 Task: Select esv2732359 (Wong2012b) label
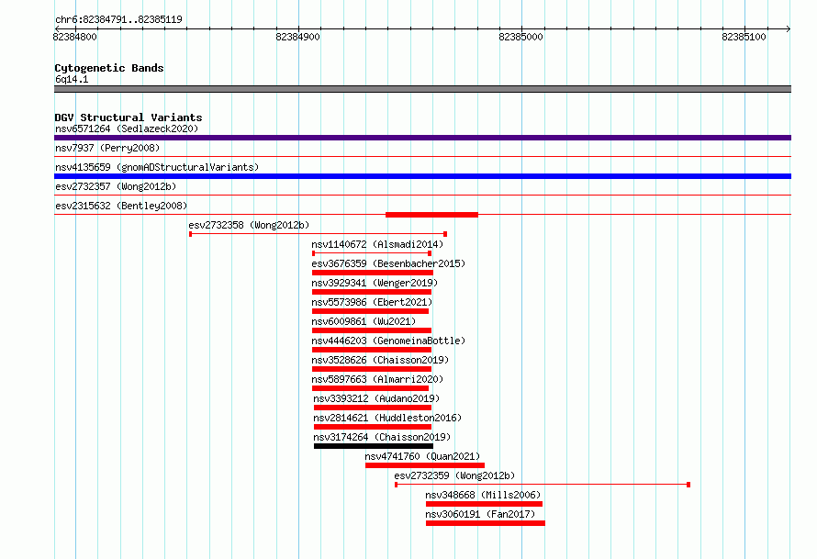[454, 475]
